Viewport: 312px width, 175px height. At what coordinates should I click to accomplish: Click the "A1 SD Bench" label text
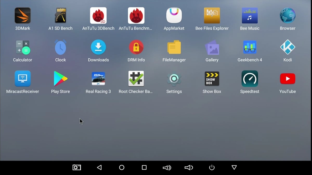[x=61, y=28]
